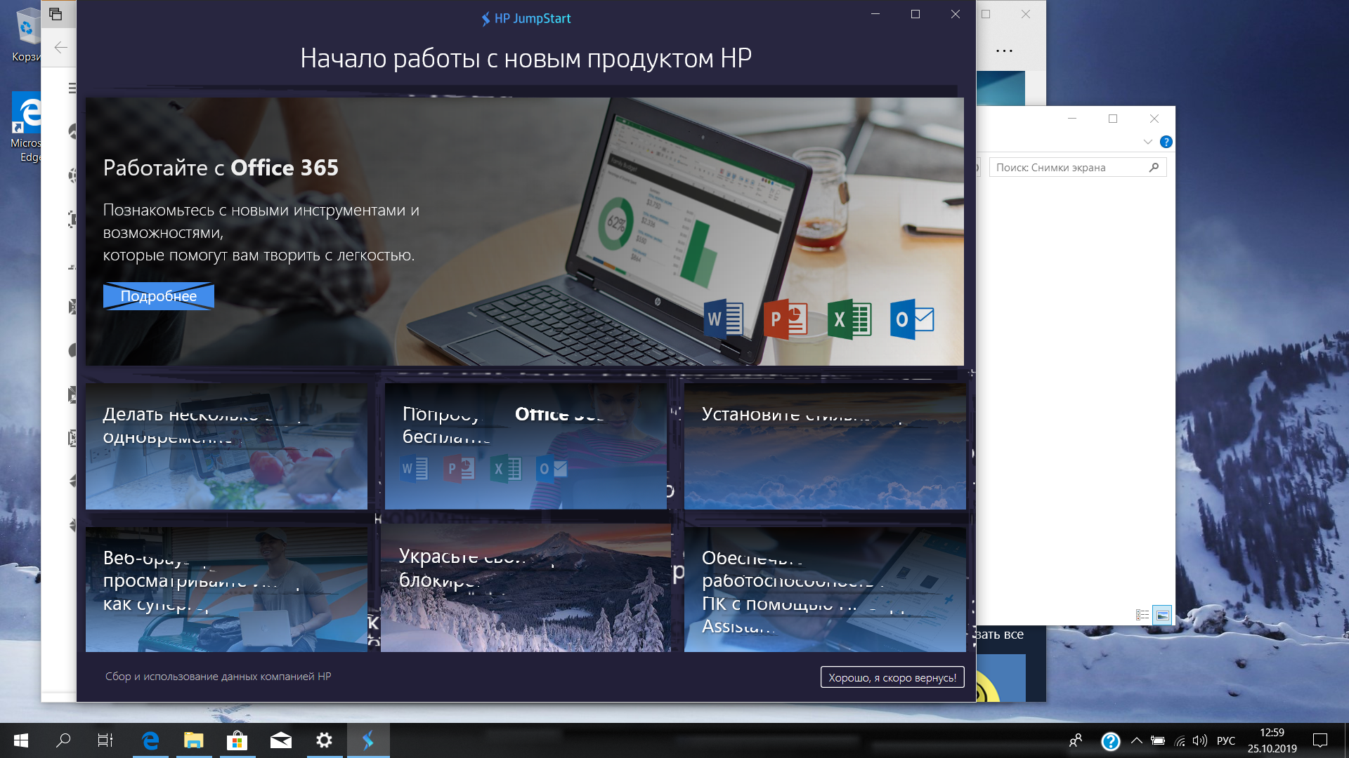
Task: Open the Mail app from the taskbar
Action: click(281, 740)
